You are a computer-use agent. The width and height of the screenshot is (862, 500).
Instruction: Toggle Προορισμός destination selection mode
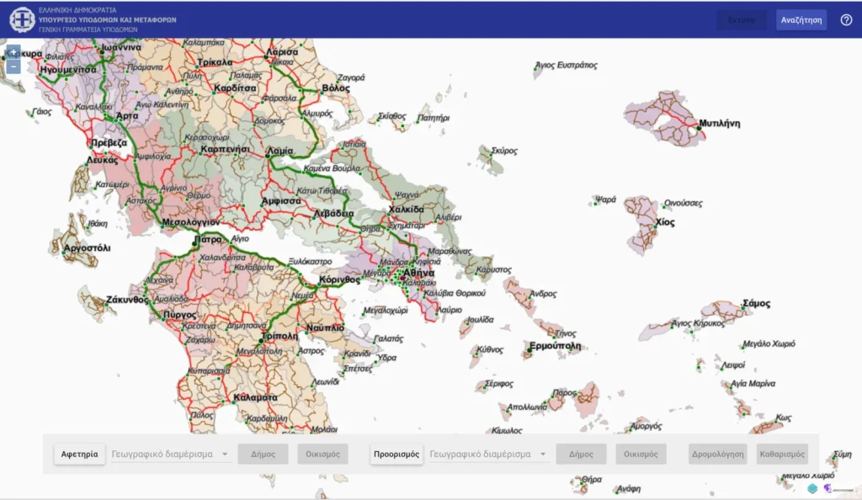click(396, 454)
